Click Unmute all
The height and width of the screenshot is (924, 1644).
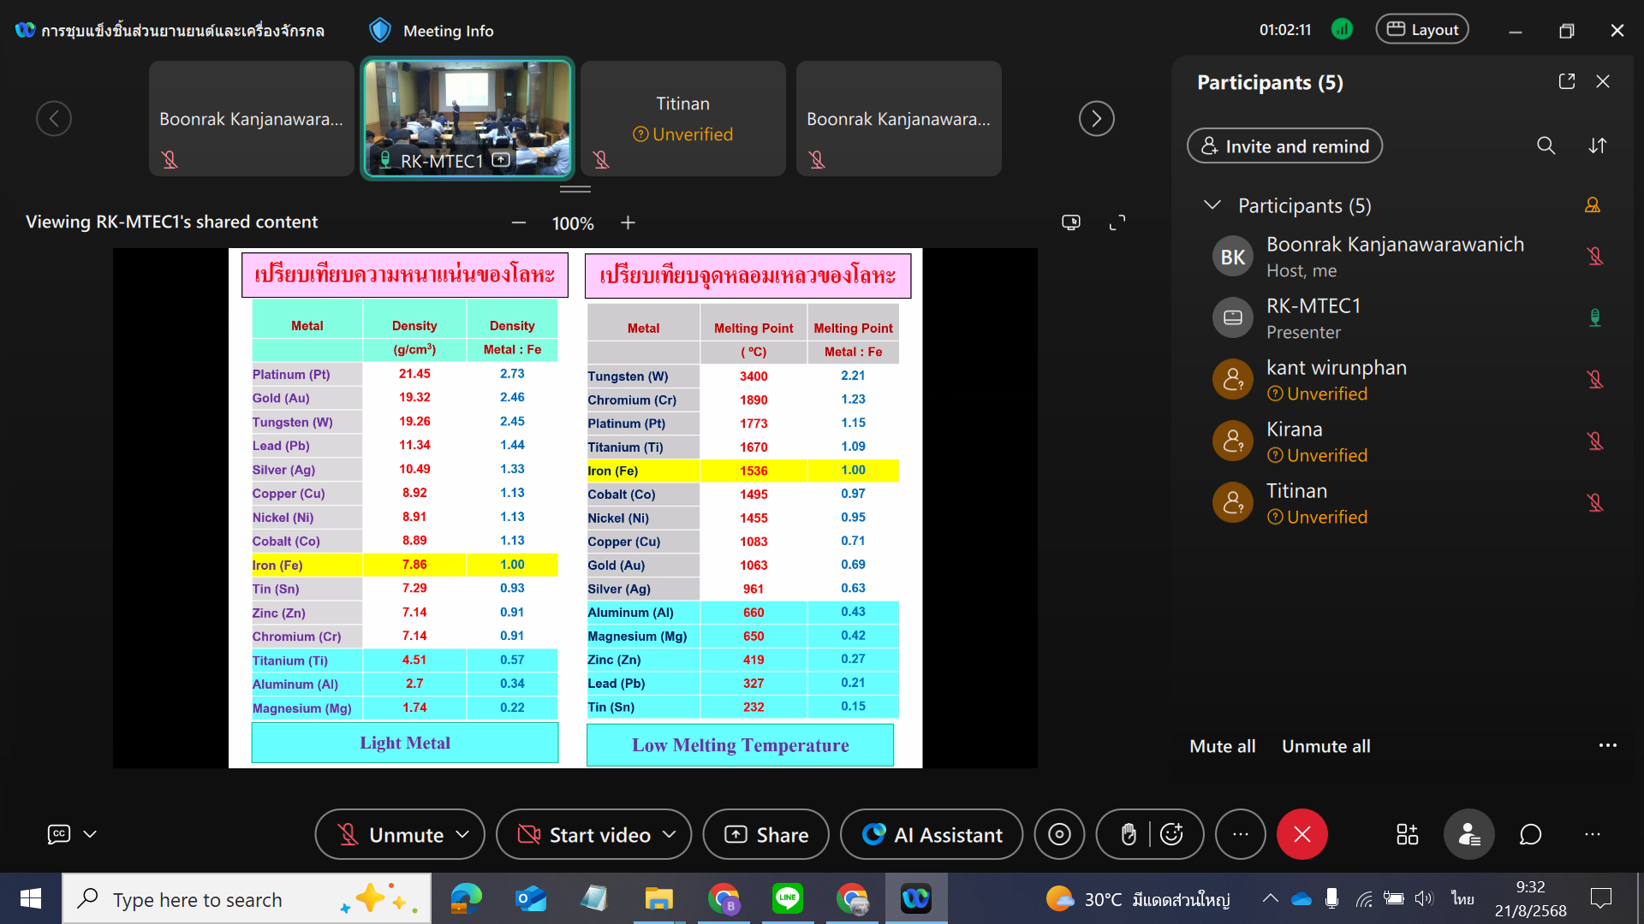coord(1325,746)
